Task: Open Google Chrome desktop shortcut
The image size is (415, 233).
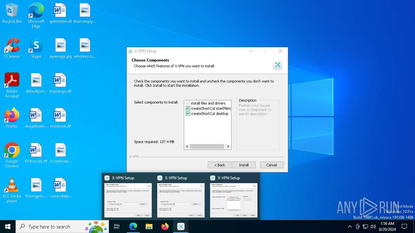Action: pos(12,155)
